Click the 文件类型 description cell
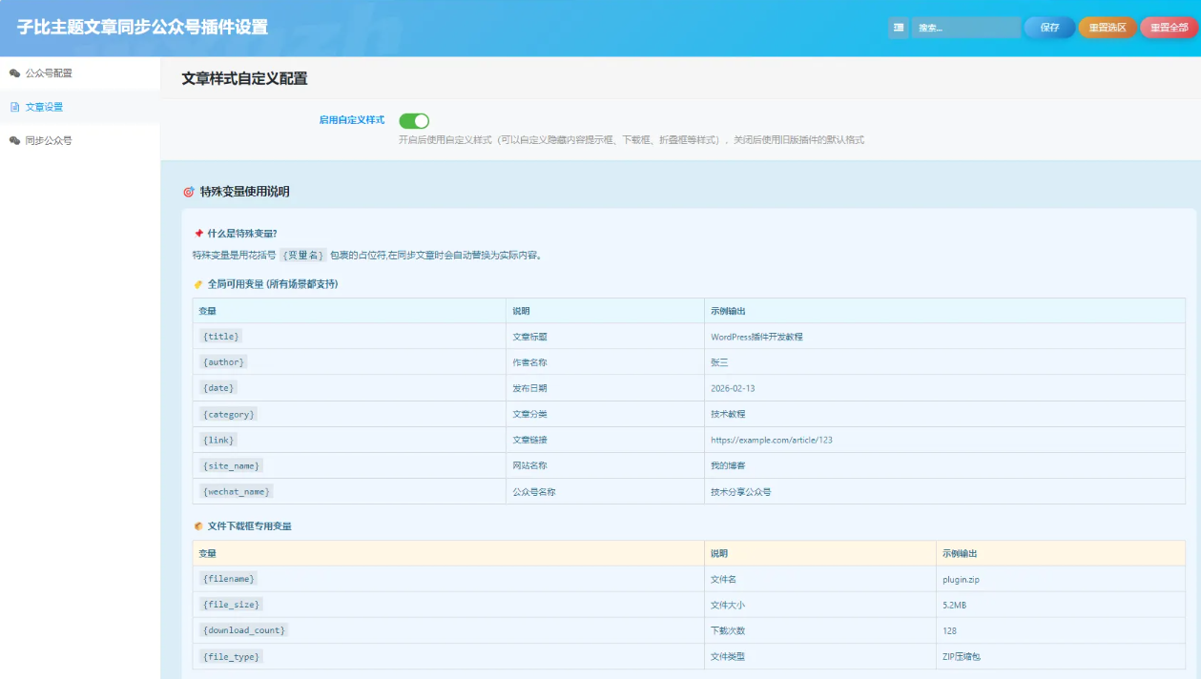The image size is (1201, 679). coord(820,656)
